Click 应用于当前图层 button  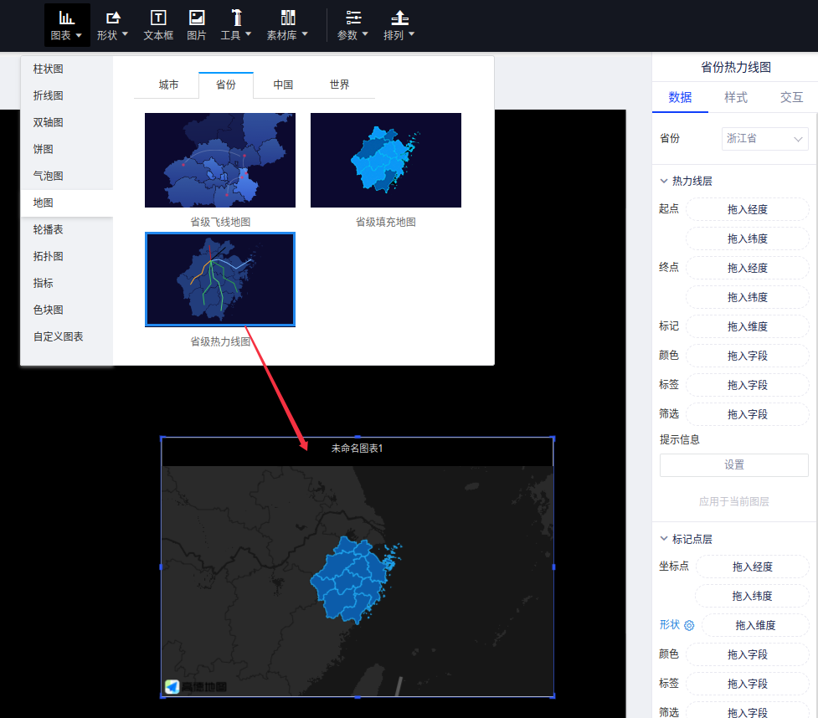[x=733, y=501]
